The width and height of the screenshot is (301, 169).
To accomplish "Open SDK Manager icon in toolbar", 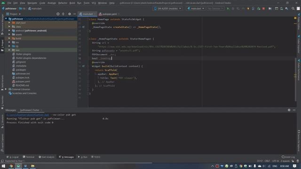I will coord(286,8).
